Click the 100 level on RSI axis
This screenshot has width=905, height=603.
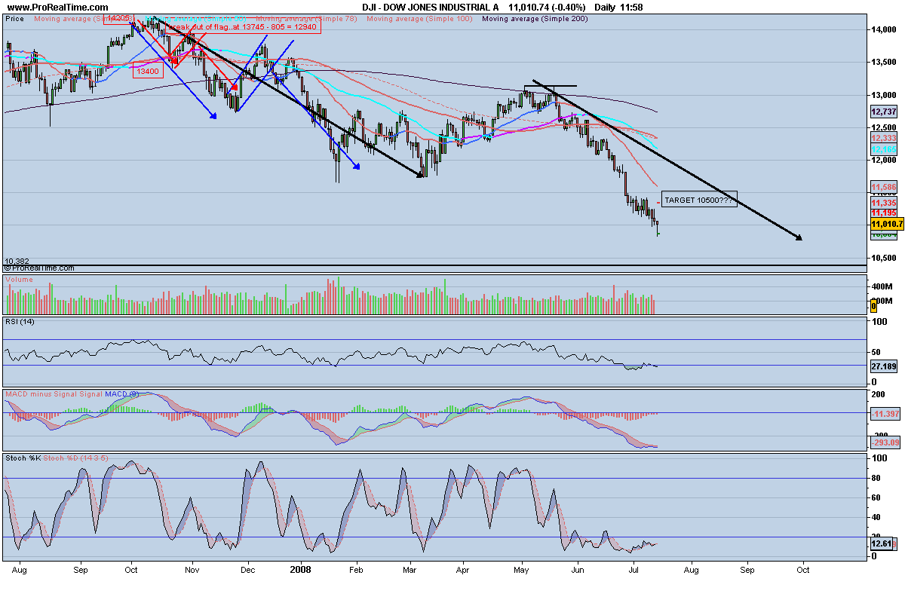coord(880,322)
